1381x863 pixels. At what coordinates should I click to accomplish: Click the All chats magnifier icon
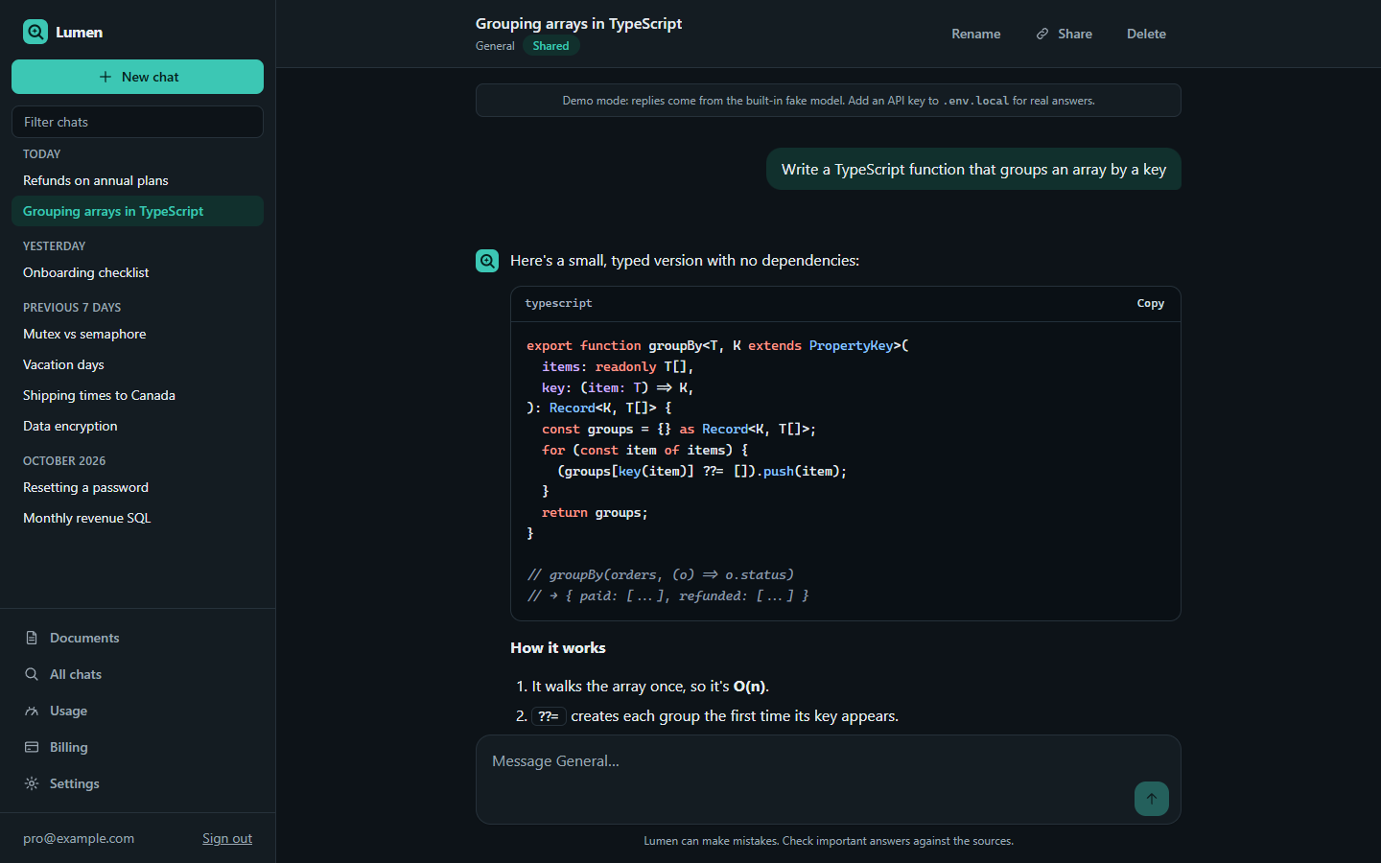click(32, 674)
